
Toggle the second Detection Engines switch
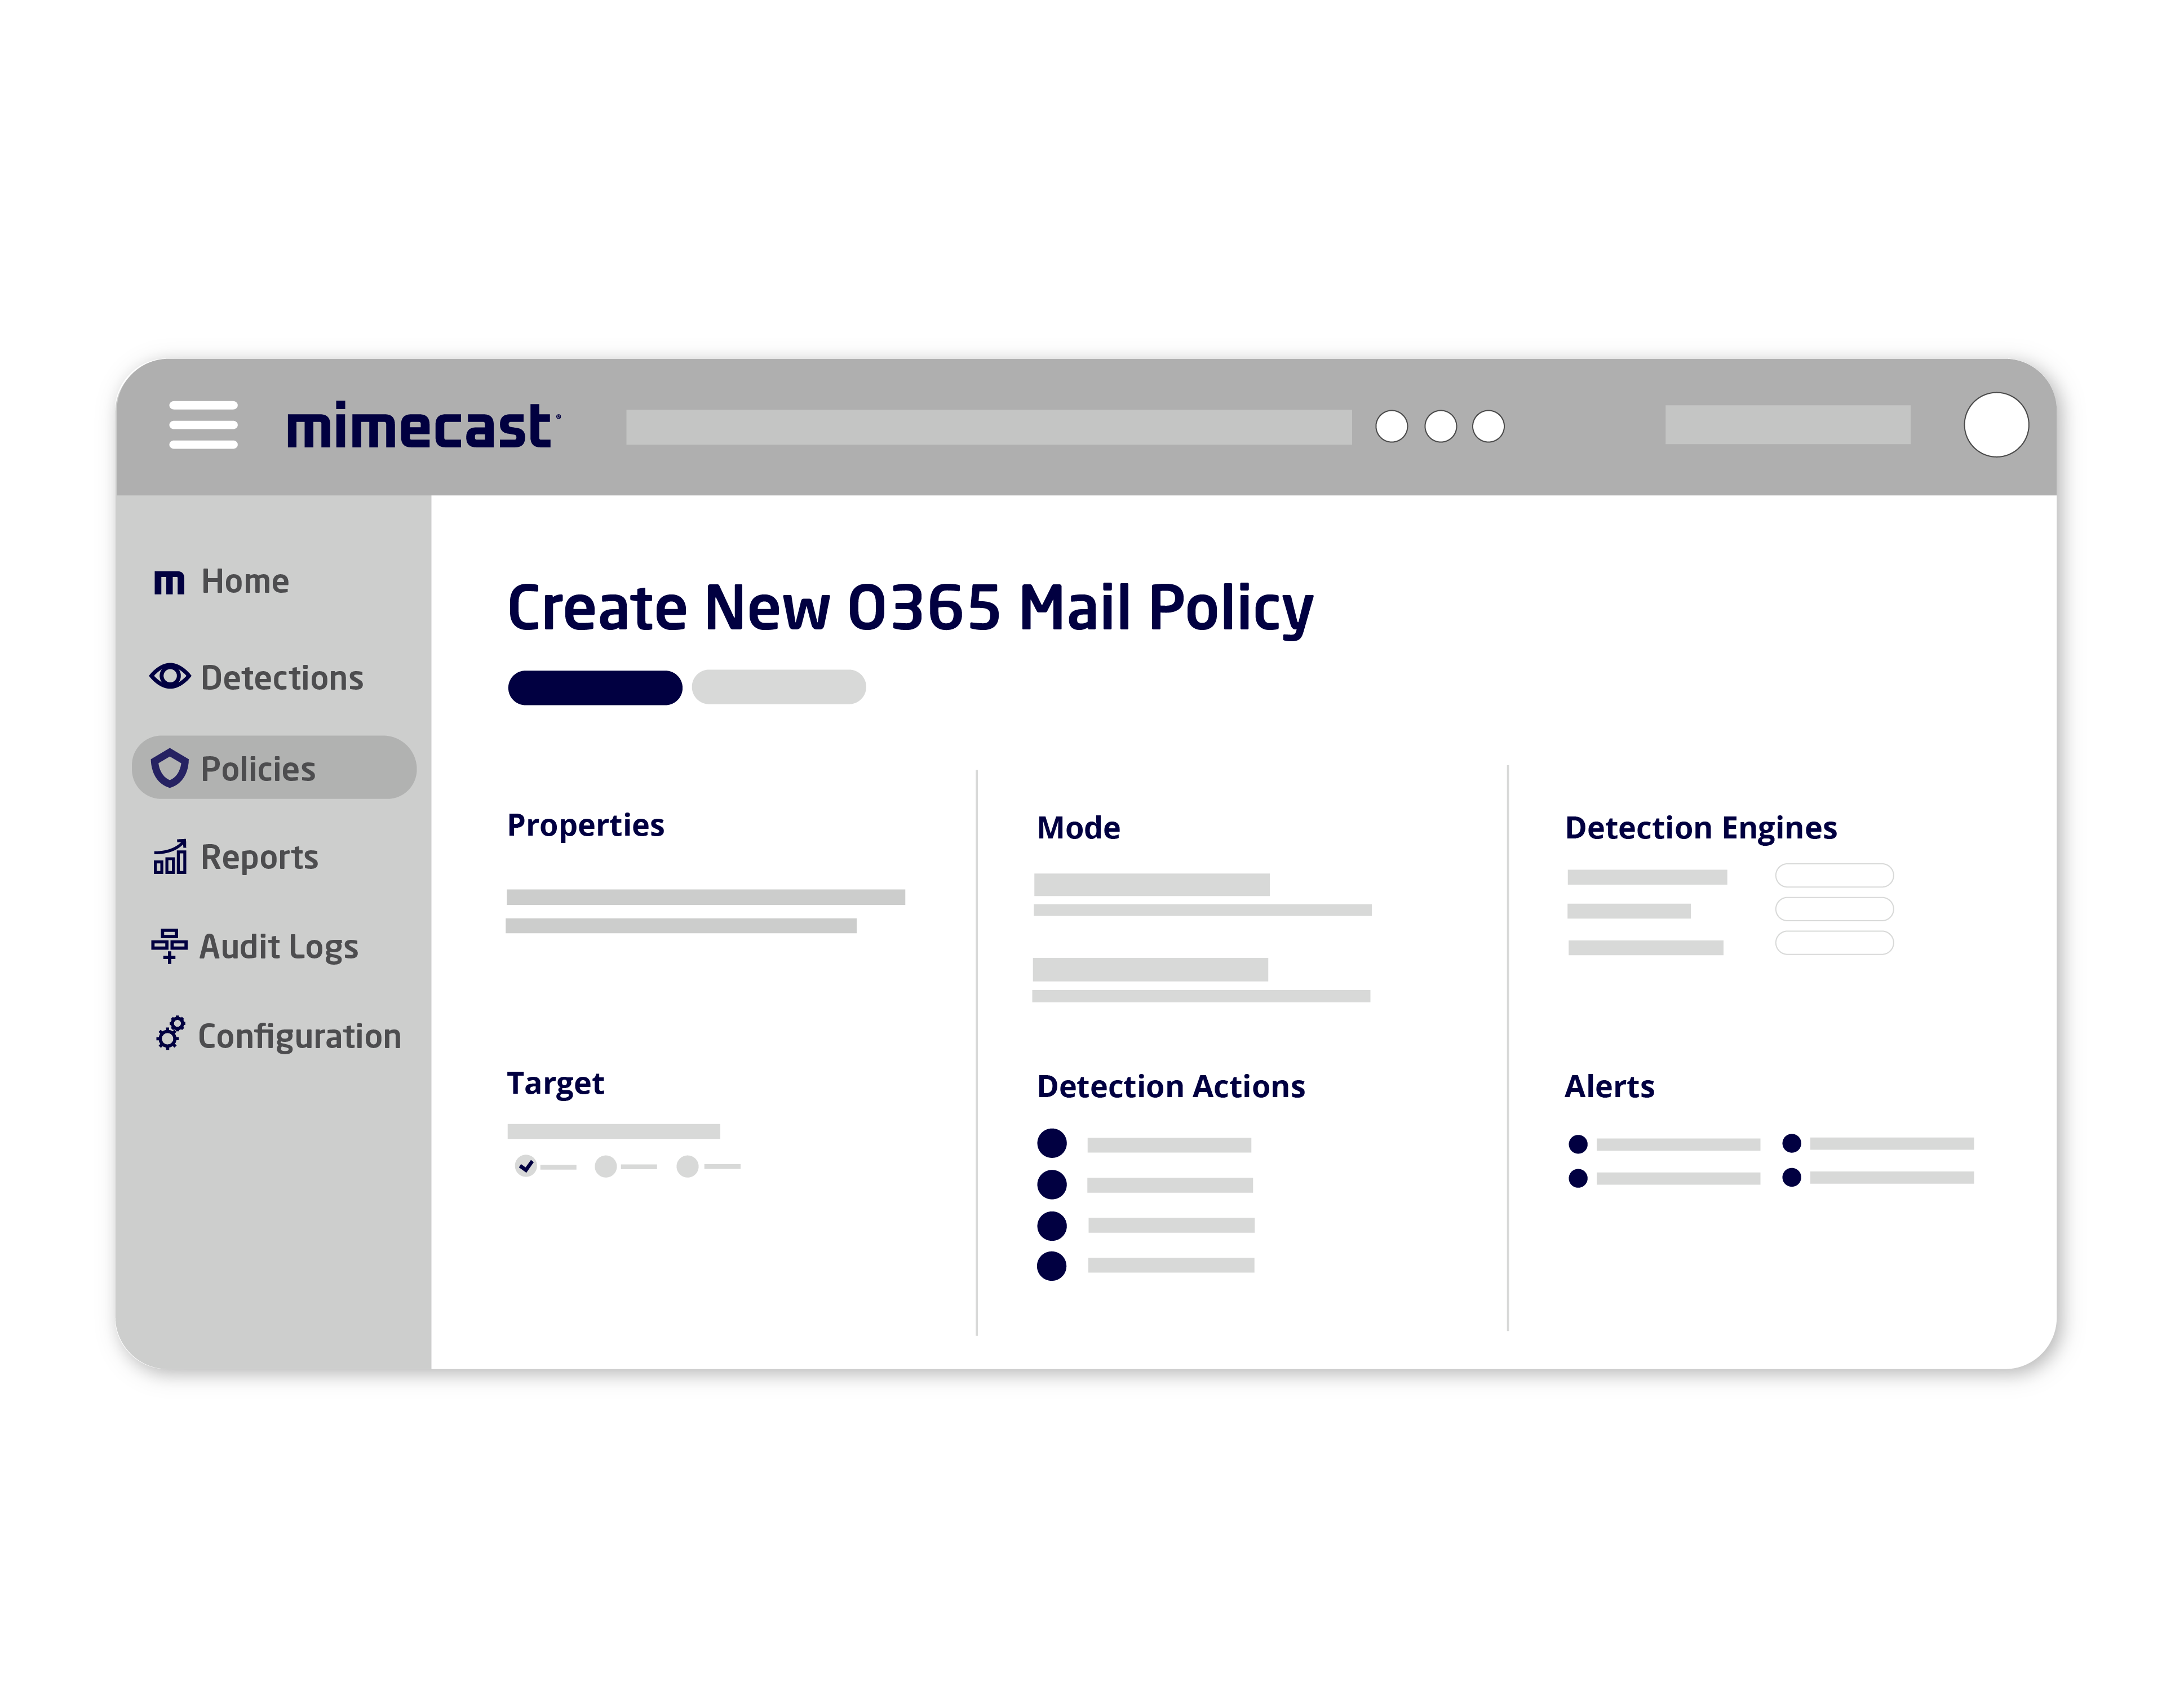coord(1834,909)
